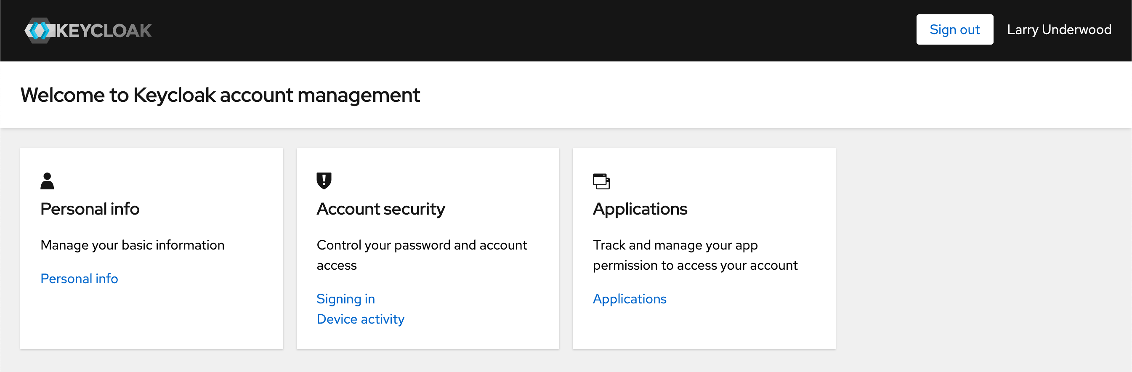Click the Keycloak hexagon logo icon
Screen dimensions: 1132x372
tap(39, 30)
